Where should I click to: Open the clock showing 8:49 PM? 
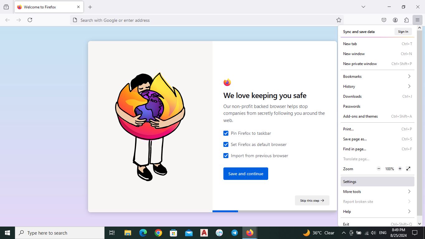click(398, 233)
